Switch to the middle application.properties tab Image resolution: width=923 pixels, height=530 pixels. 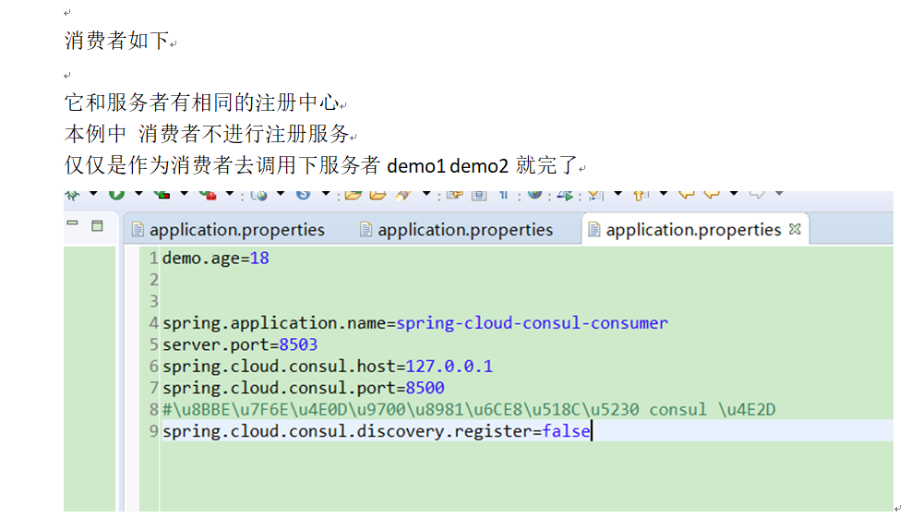pyautogui.click(x=457, y=230)
